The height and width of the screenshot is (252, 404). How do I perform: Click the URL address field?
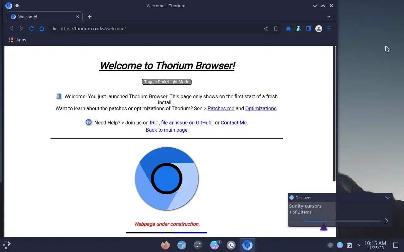click(x=159, y=29)
